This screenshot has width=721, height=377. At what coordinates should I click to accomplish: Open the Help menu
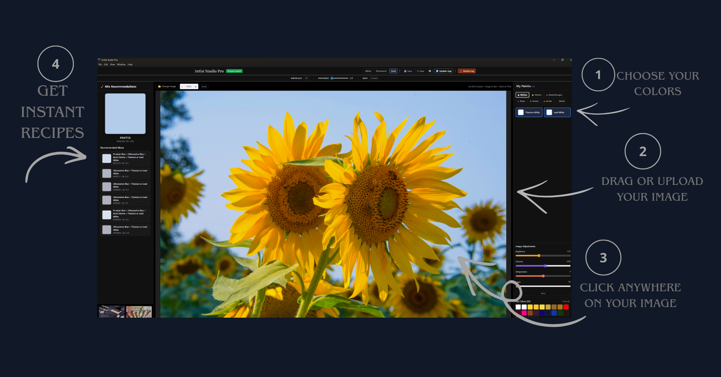point(130,64)
